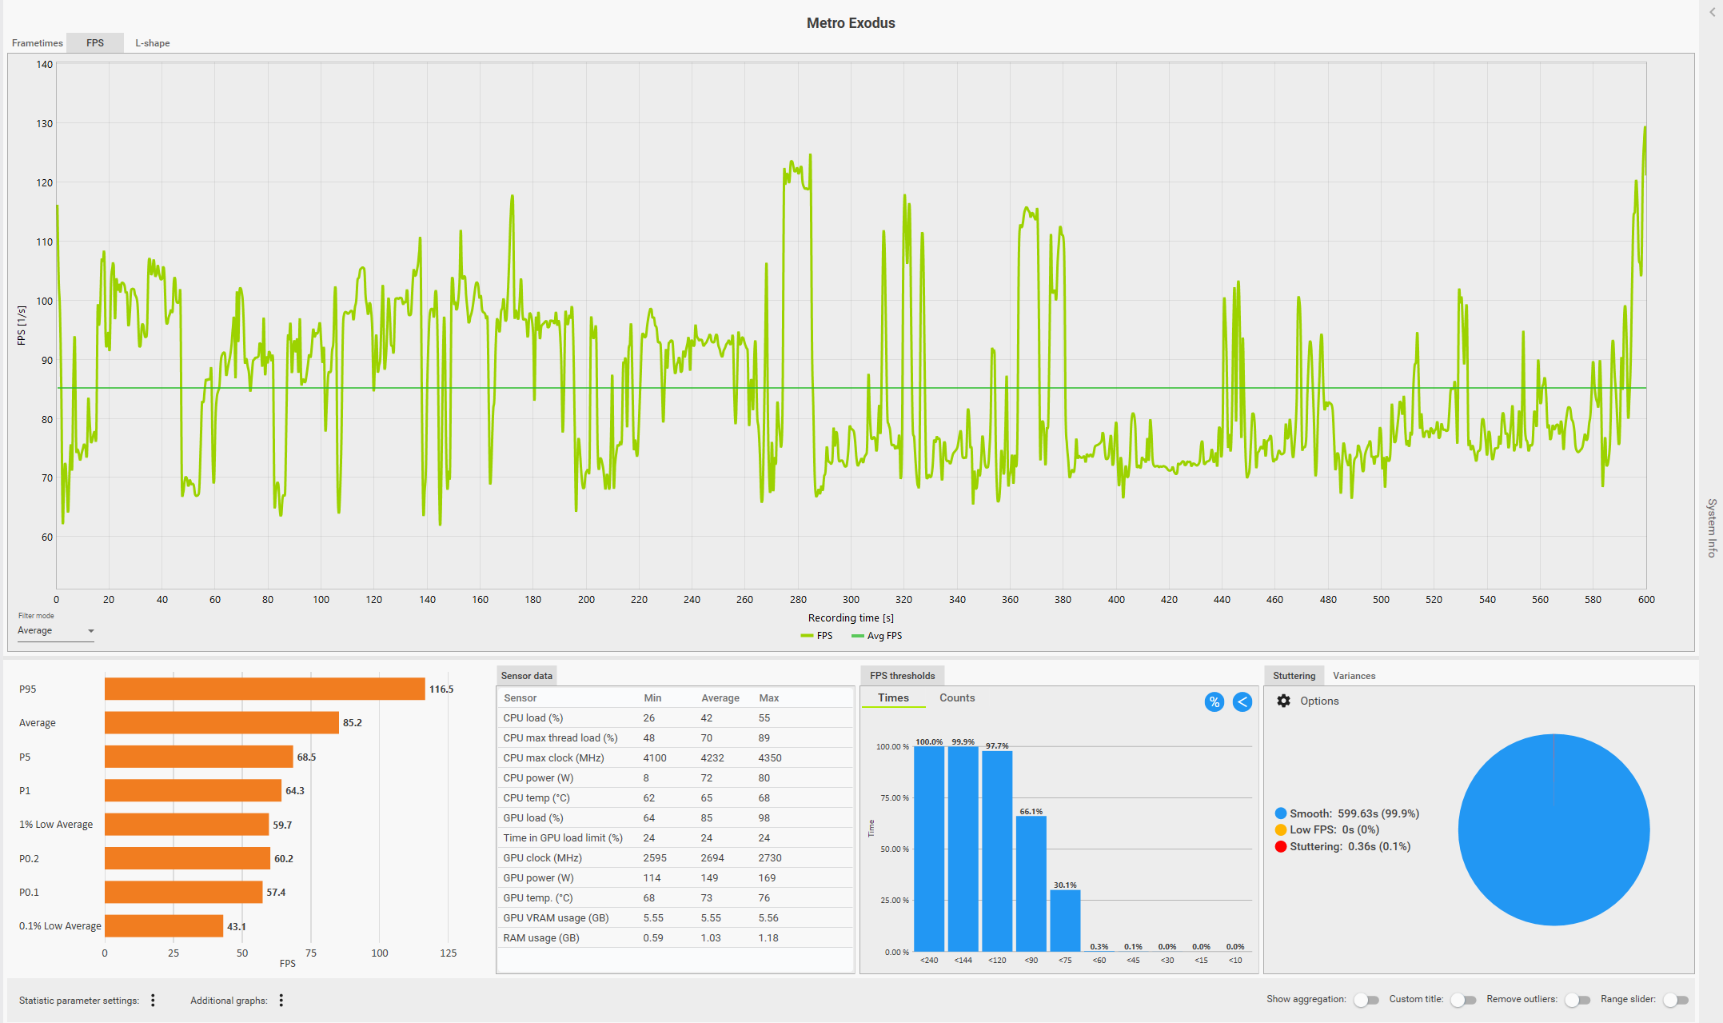This screenshot has width=1723, height=1023.
Task: Switch thresholds view to Counts
Action: click(956, 698)
